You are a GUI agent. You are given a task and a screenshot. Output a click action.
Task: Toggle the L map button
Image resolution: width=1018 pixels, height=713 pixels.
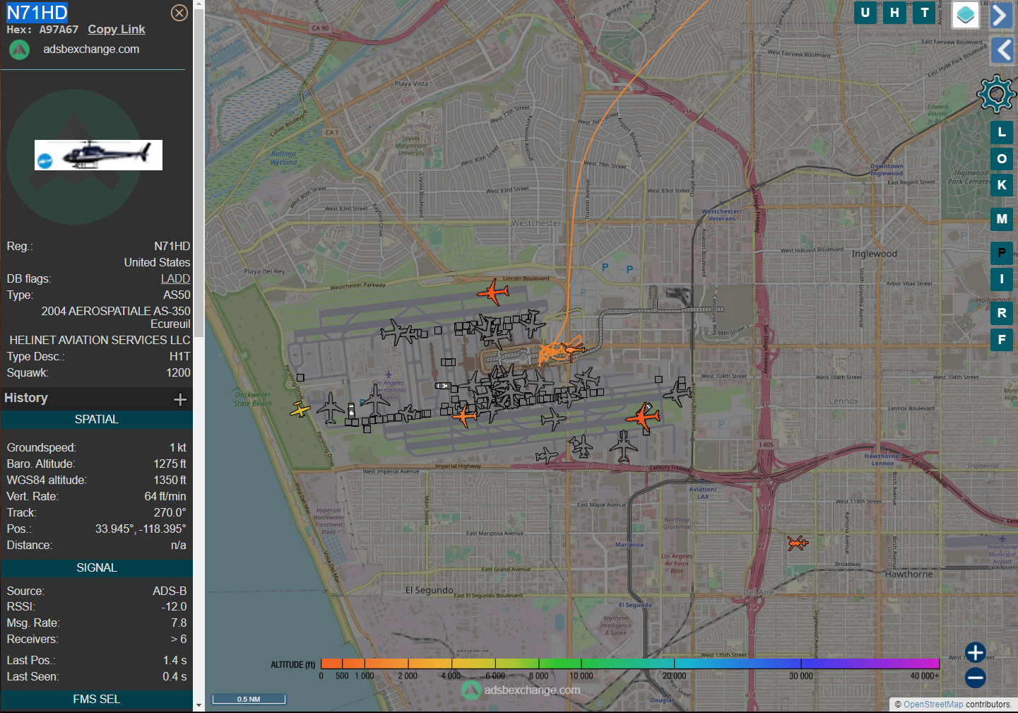[1002, 132]
